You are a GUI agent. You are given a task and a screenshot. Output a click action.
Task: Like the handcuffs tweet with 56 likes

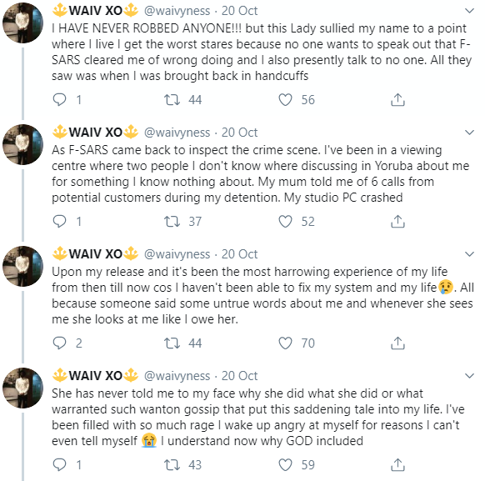coord(285,100)
